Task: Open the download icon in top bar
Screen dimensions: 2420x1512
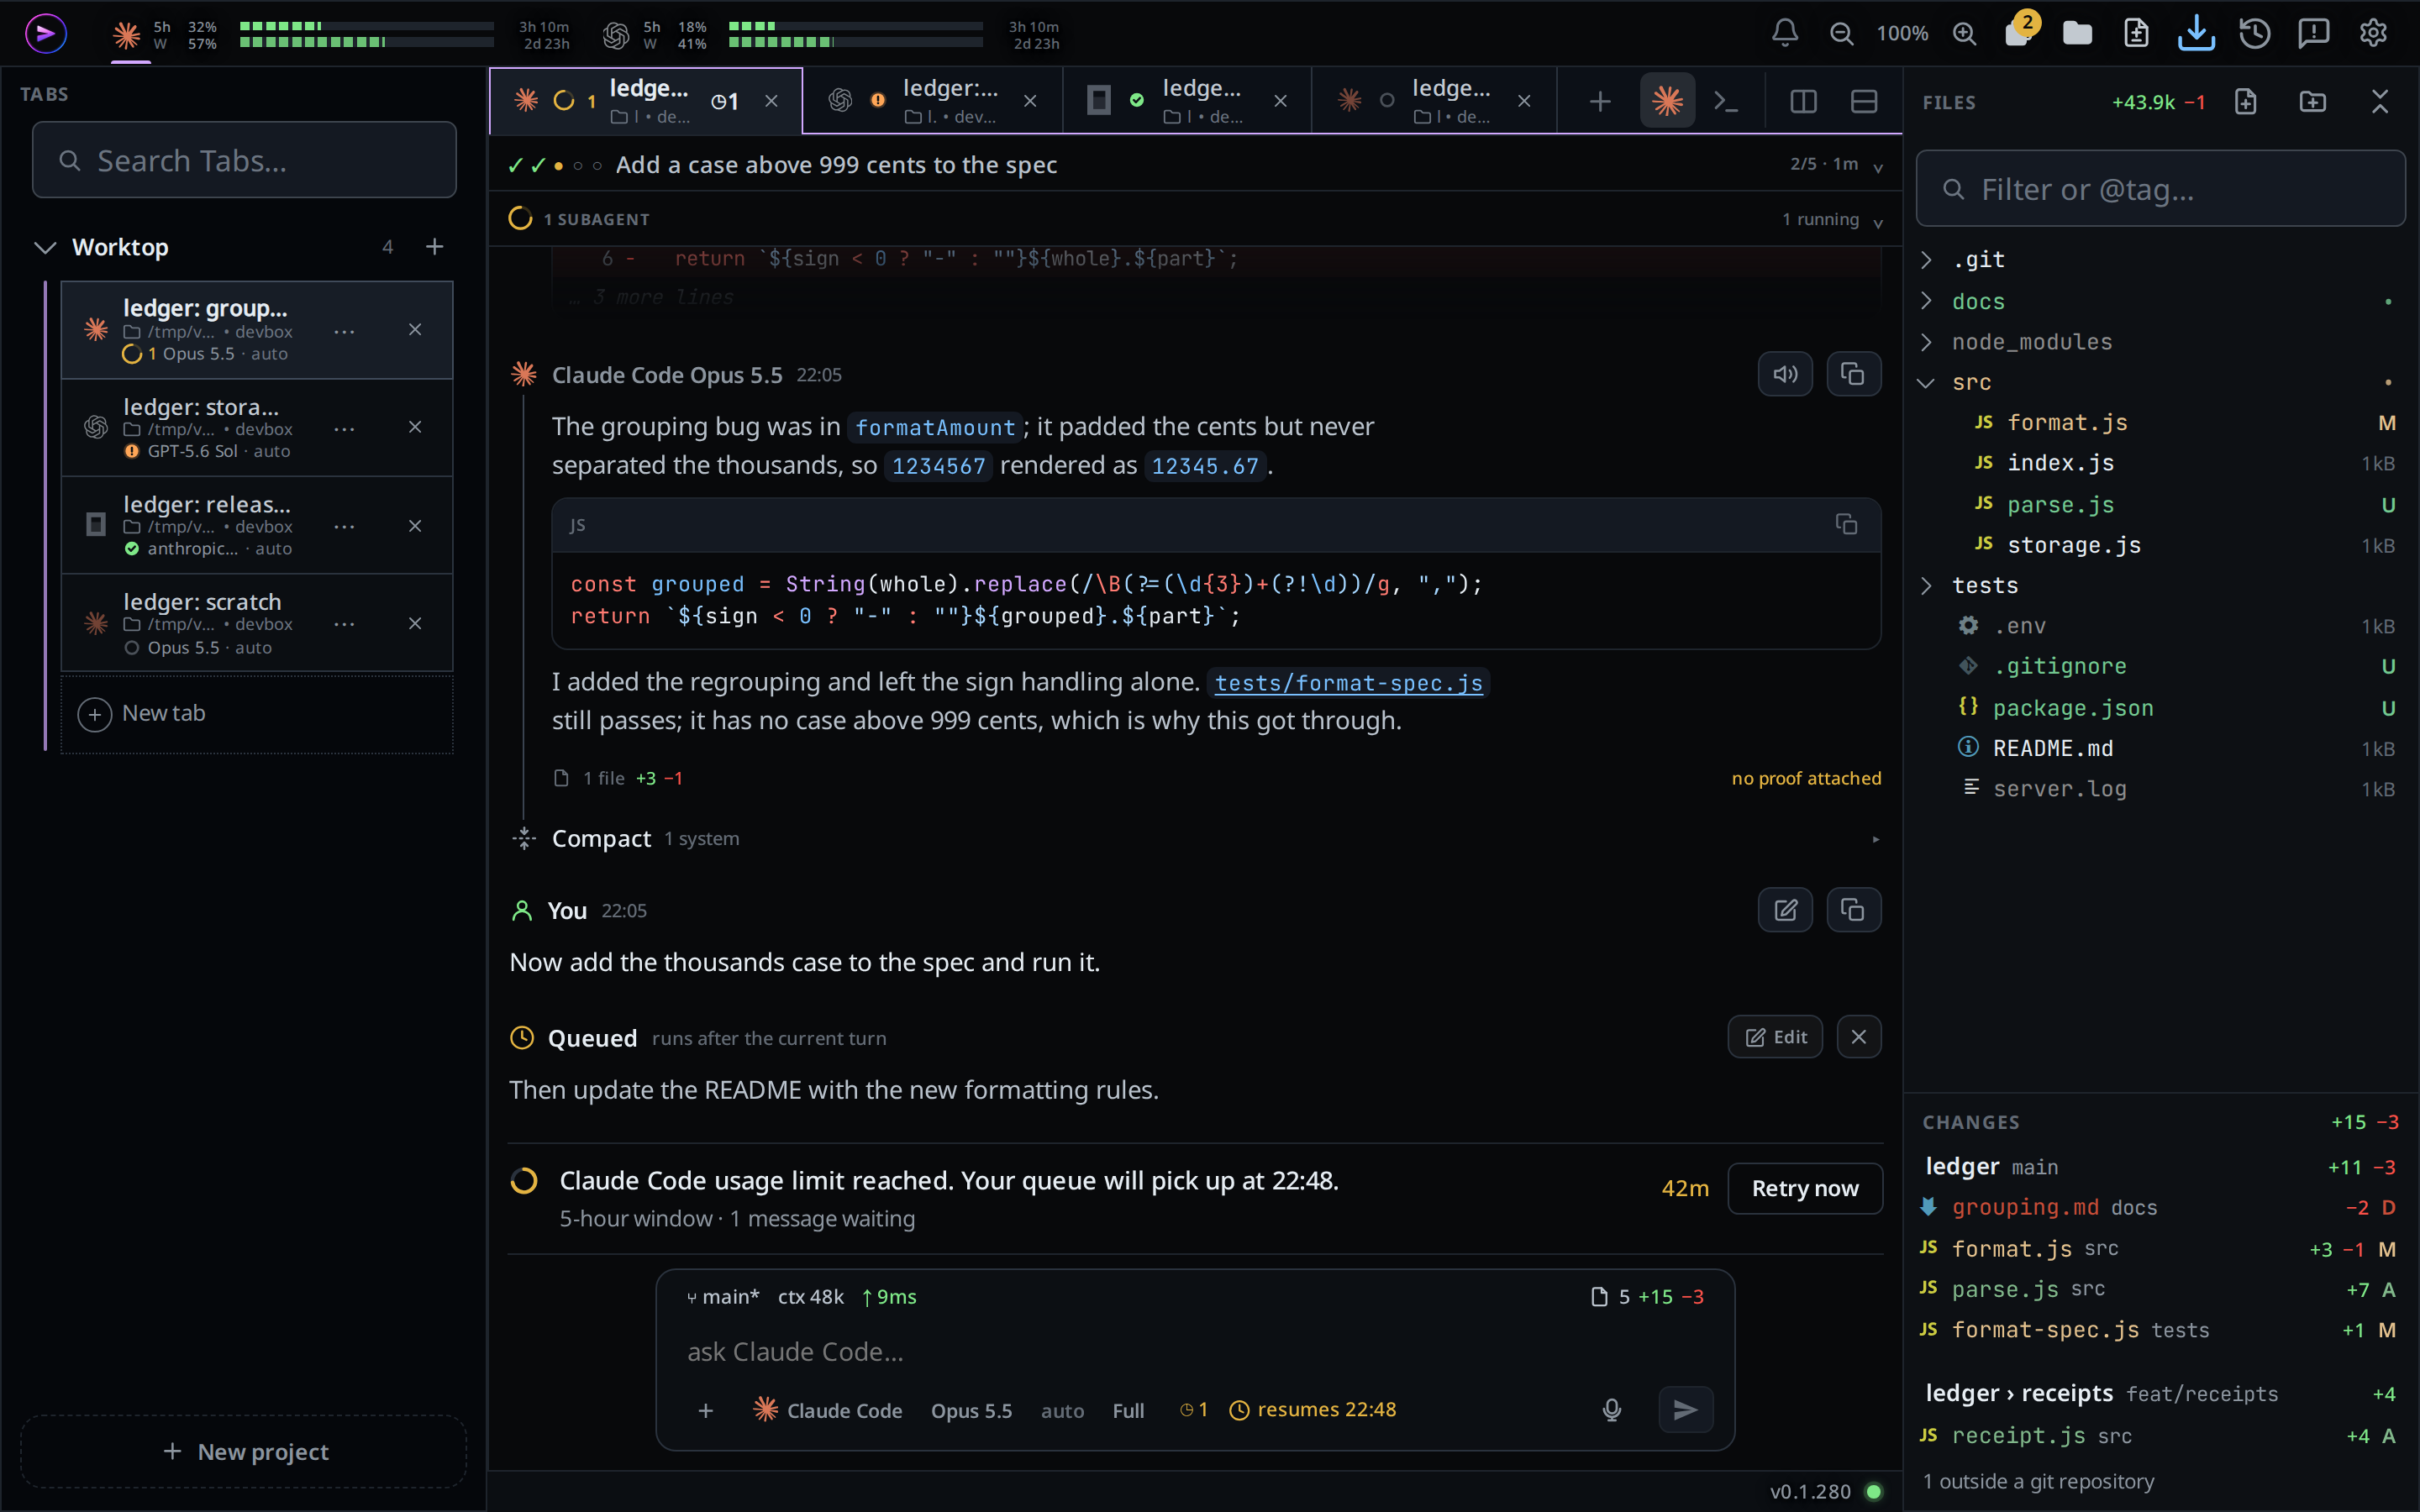Action: (x=2196, y=33)
